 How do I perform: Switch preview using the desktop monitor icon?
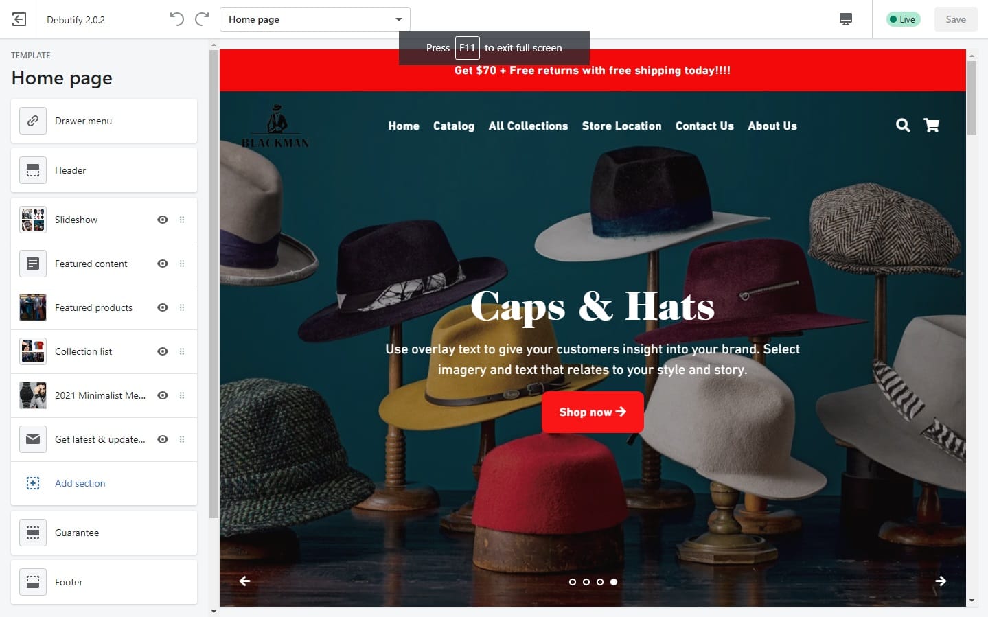846,19
